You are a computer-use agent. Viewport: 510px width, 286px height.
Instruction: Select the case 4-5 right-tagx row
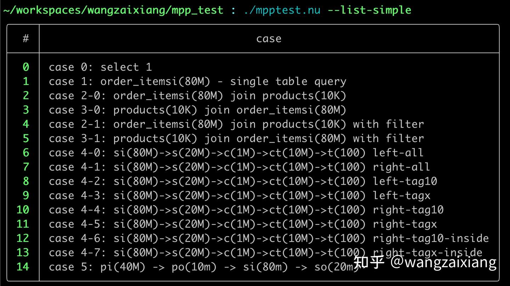[243, 224]
